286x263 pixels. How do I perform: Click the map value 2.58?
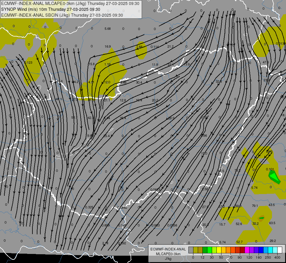click(x=205, y=189)
